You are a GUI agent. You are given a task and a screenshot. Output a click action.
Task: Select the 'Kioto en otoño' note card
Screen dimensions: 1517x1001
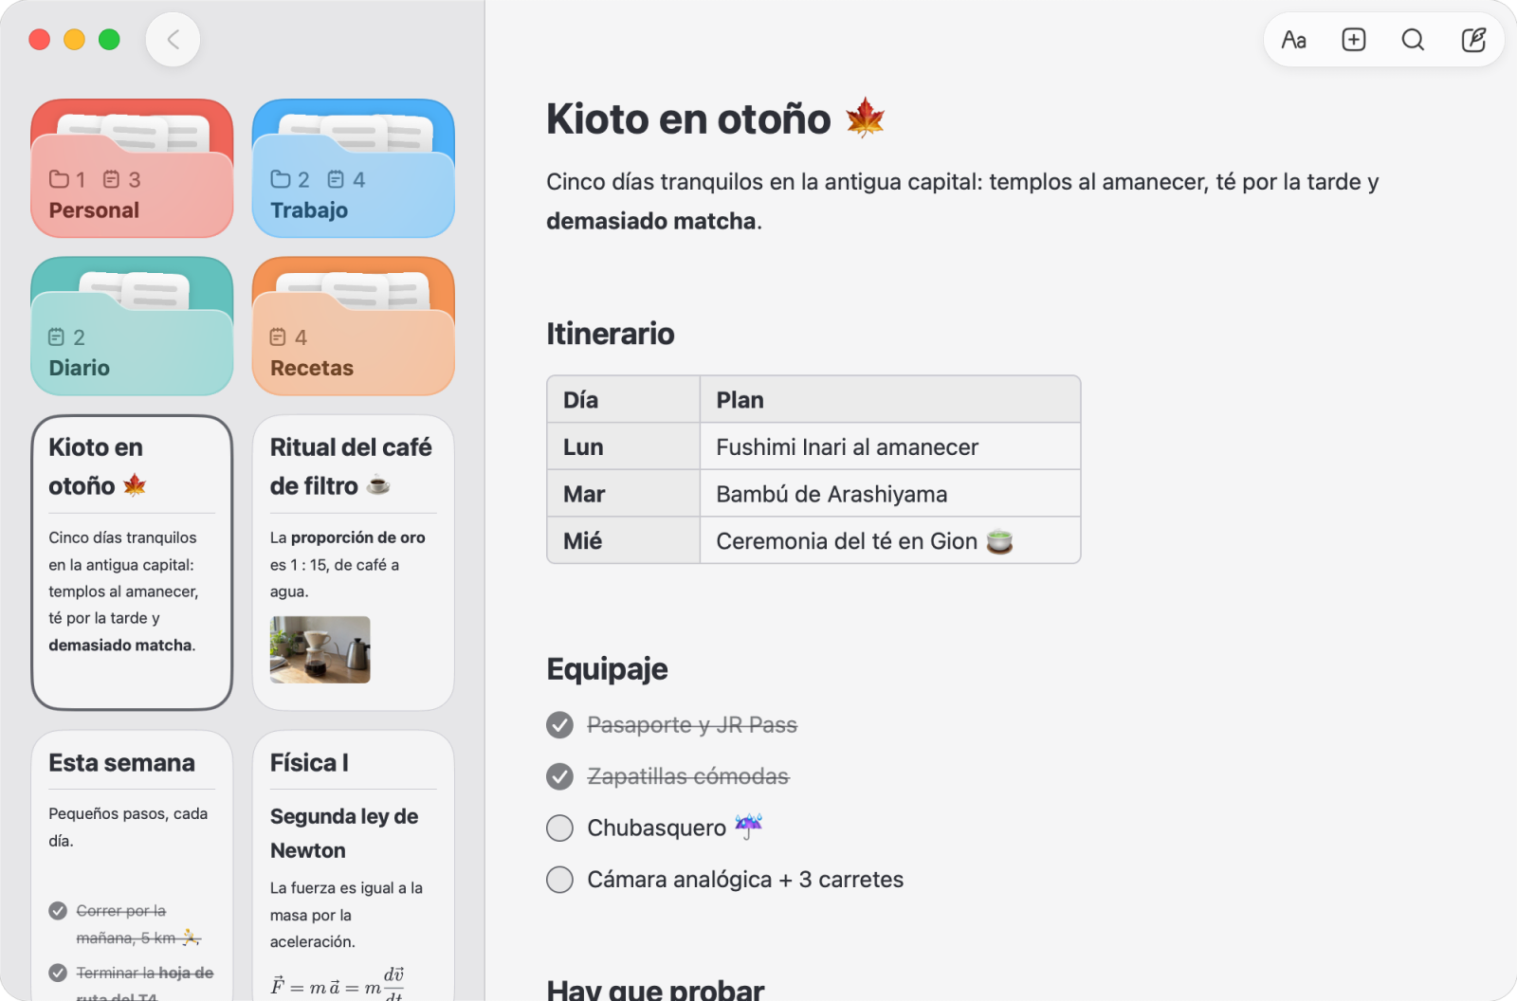[132, 562]
